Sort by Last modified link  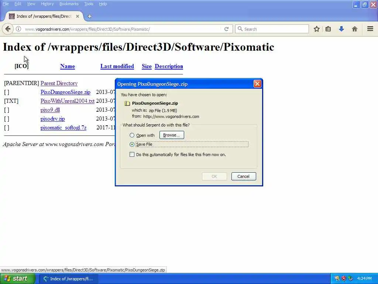coord(117,66)
